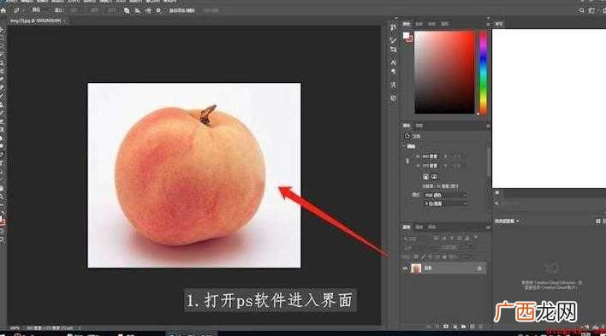Screen dimensions: 606x336
Task: Filter for adjustment layers icon
Action: coord(444,239)
